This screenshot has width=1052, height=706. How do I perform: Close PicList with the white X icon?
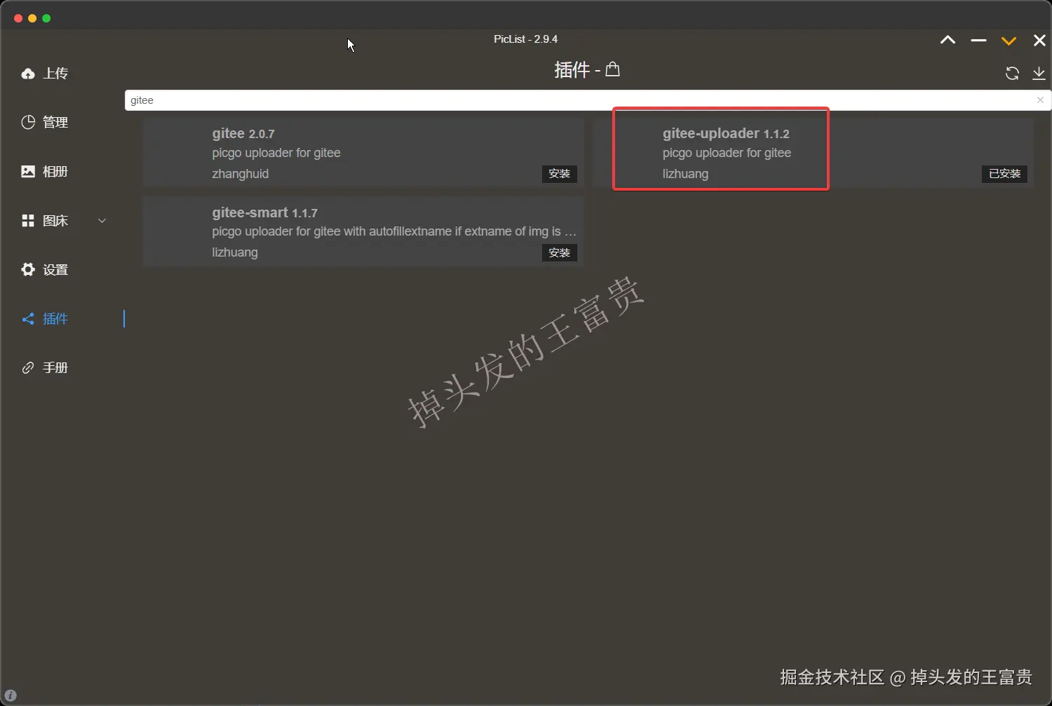(x=1039, y=41)
